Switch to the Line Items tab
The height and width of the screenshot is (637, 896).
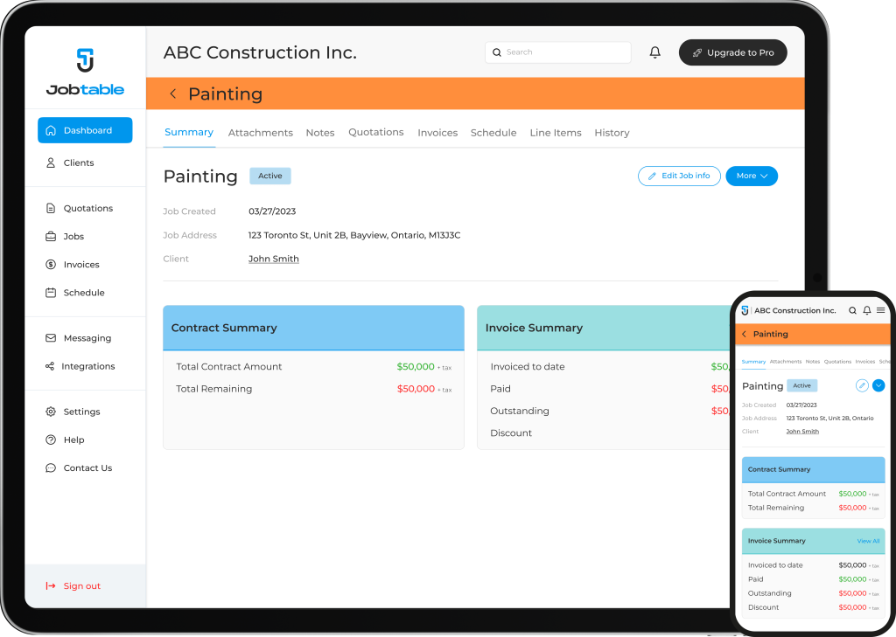point(555,133)
